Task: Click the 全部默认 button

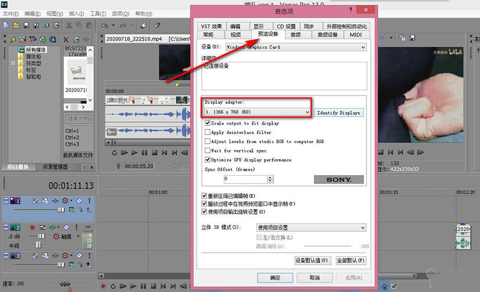Action: (x=350, y=260)
